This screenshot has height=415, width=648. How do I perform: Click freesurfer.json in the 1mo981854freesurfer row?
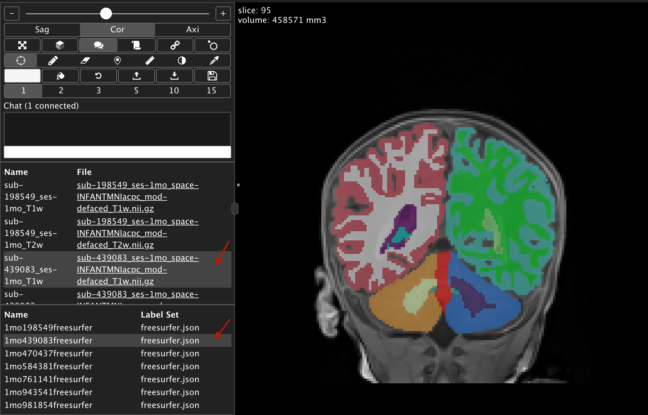[170, 405]
